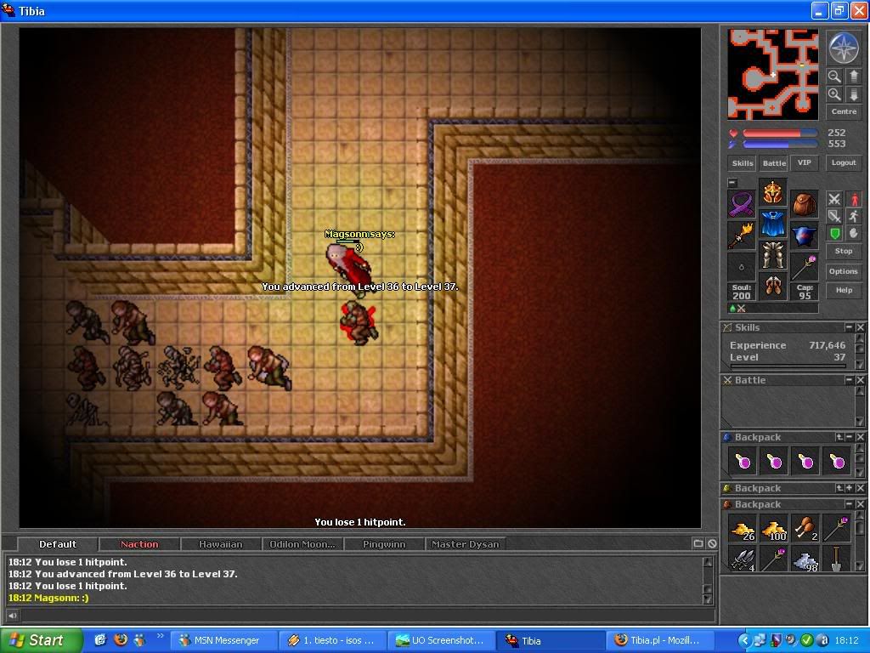
Task: Click the empty ring slot
Action: click(x=741, y=266)
